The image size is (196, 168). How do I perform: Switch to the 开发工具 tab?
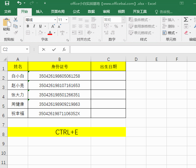(x=140, y=12)
